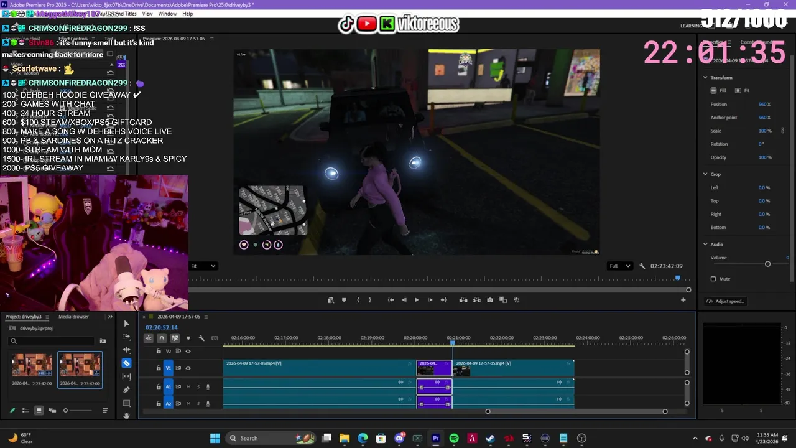Export frame with camera icon
Screen dimensions: 796x448
[490, 300]
